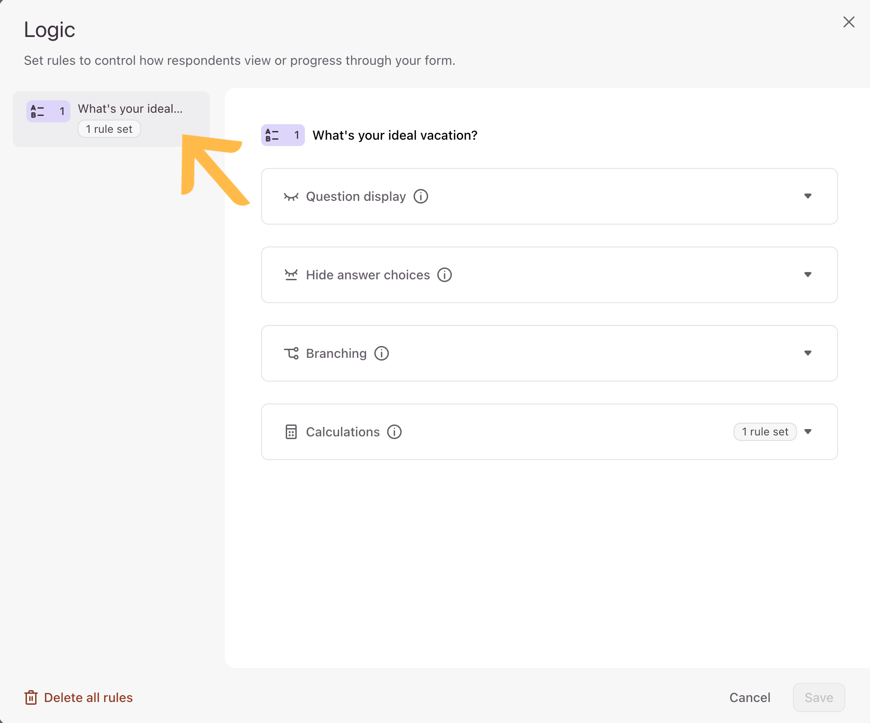The width and height of the screenshot is (870, 723).
Task: Select 'What's your ideal...' question in sidebar
Action: (111, 119)
